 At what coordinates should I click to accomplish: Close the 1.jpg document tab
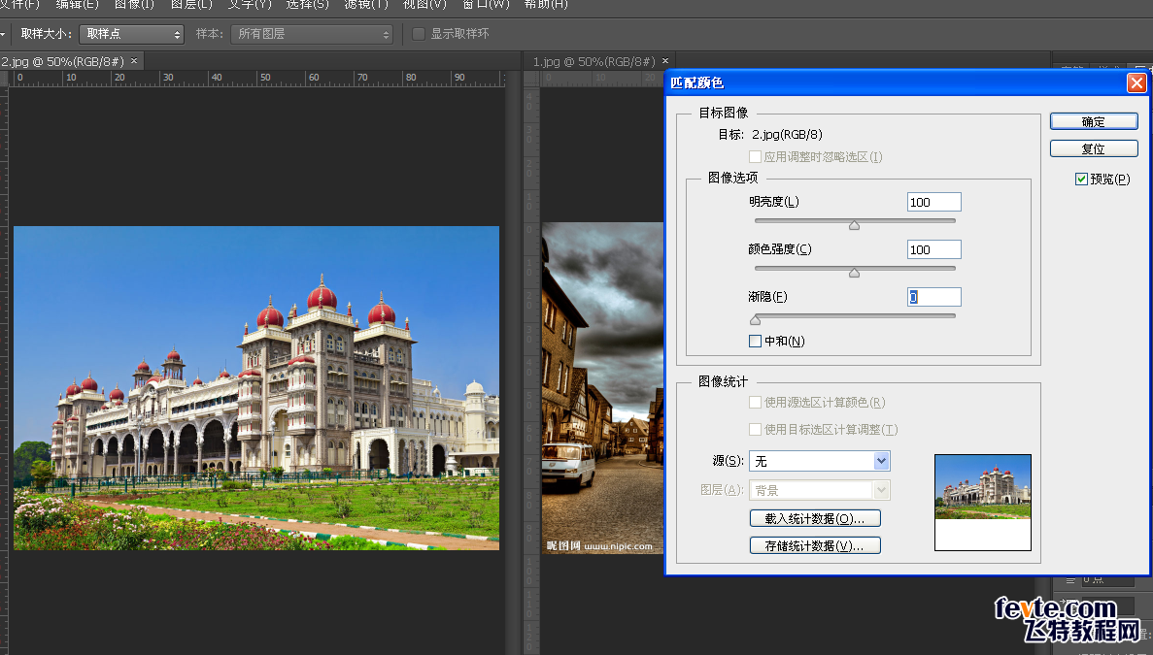[x=664, y=61]
